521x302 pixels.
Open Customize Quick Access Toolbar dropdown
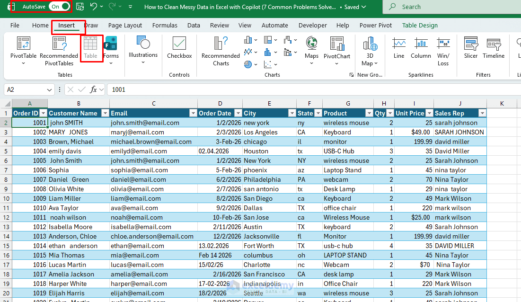pyautogui.click(x=130, y=7)
